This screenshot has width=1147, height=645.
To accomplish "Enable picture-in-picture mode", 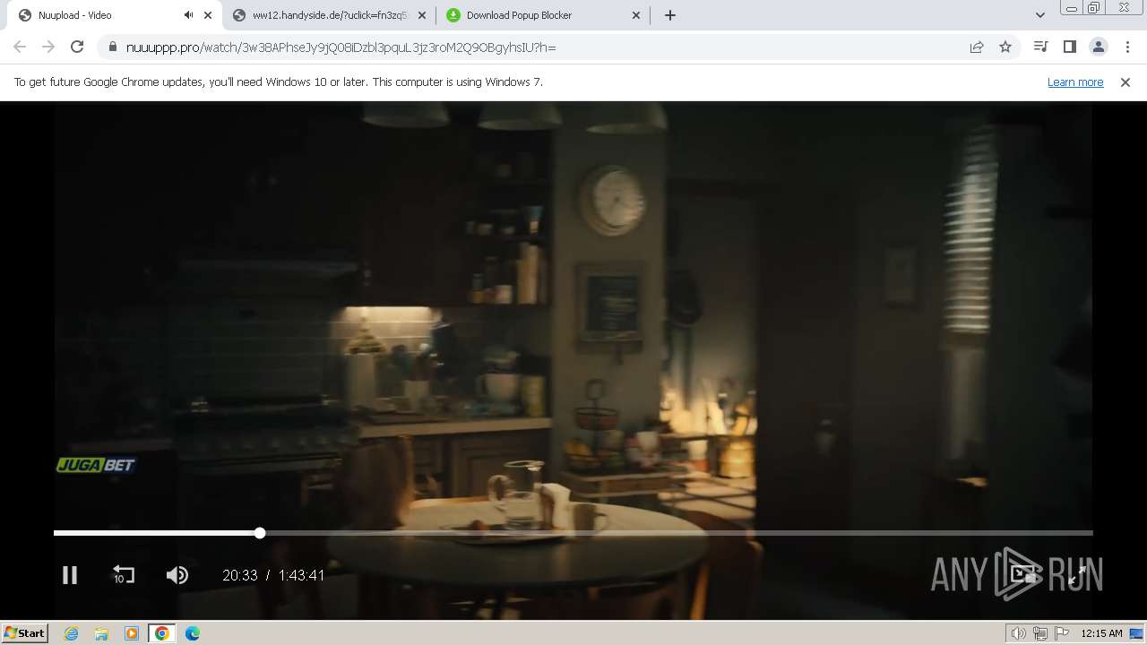I will (x=1024, y=575).
